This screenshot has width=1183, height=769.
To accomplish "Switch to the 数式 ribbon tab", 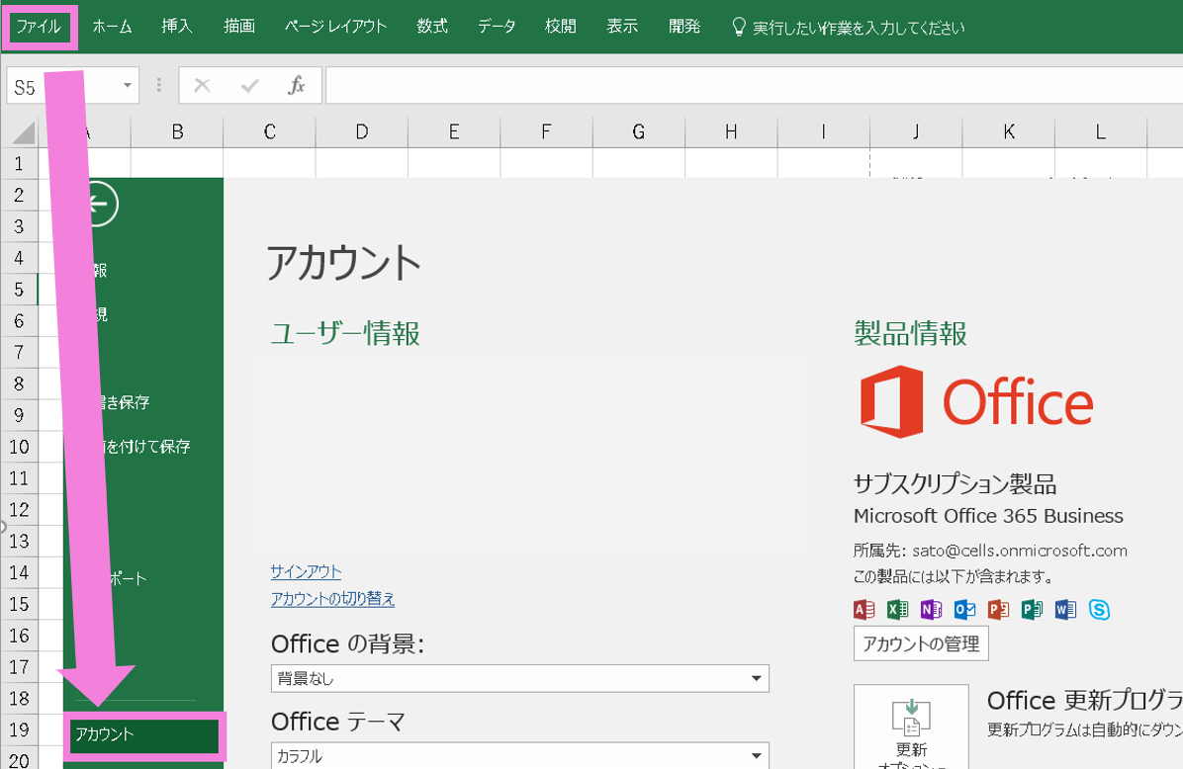I will pyautogui.click(x=432, y=27).
